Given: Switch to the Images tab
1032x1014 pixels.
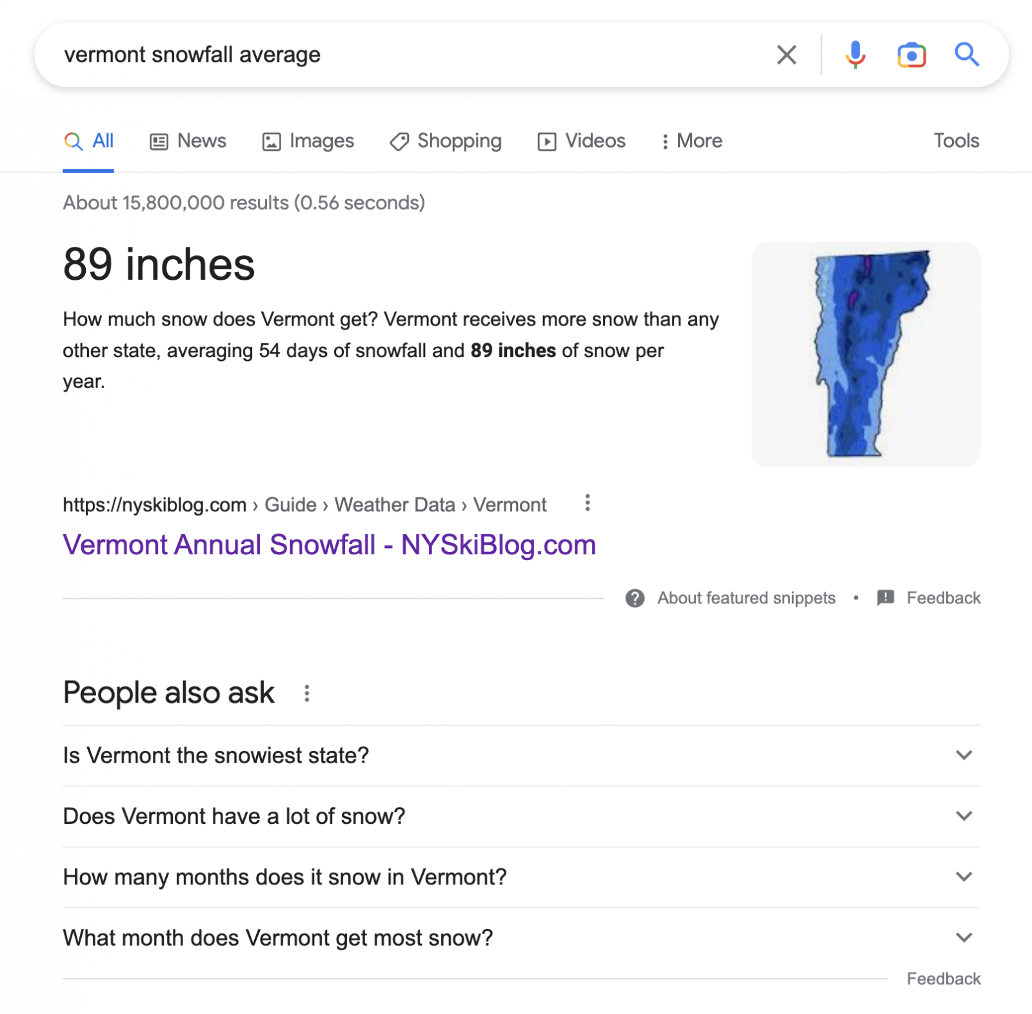Looking at the screenshot, I should pos(308,141).
